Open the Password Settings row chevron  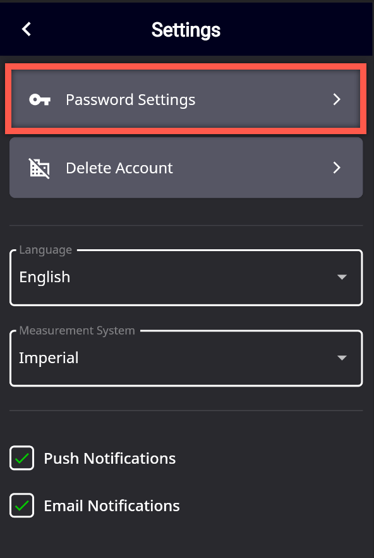pyautogui.click(x=337, y=99)
